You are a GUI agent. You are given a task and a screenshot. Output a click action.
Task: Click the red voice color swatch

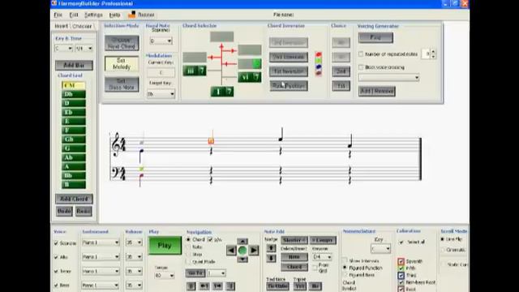click(319, 54)
